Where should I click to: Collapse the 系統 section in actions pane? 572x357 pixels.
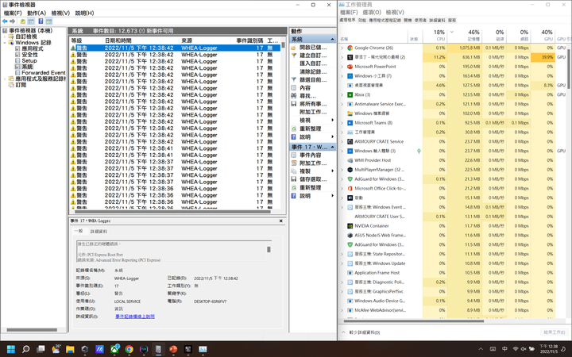(x=332, y=39)
